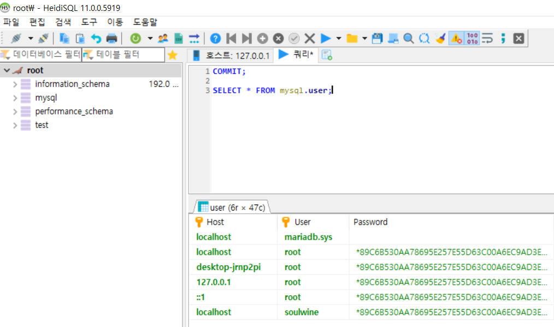Toggle the stop on errors warning icon

click(456, 38)
